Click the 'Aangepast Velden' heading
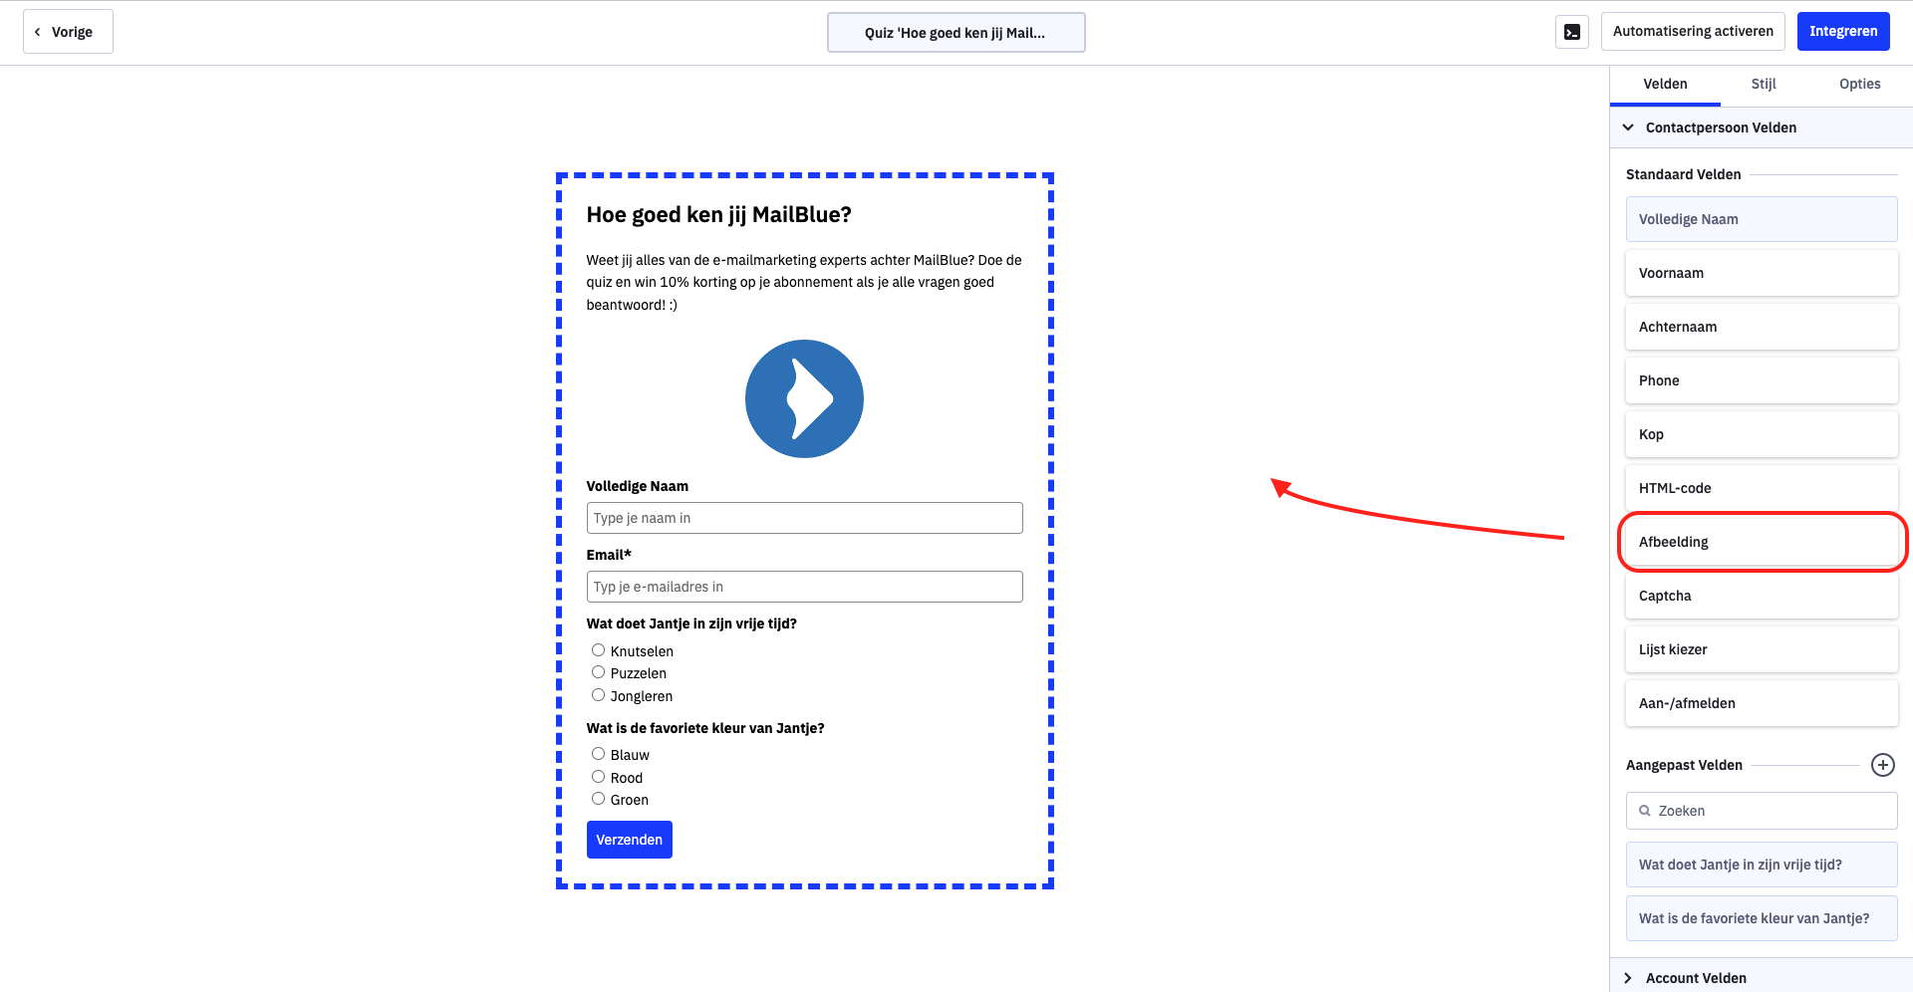Screen dimensions: 1913x992 point(1684,765)
